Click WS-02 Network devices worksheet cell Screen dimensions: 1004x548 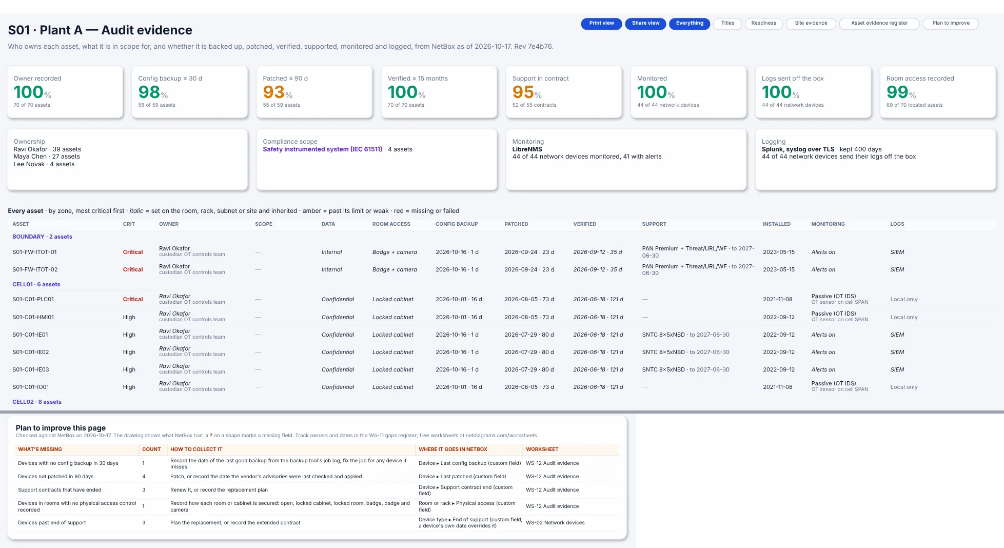pos(555,523)
